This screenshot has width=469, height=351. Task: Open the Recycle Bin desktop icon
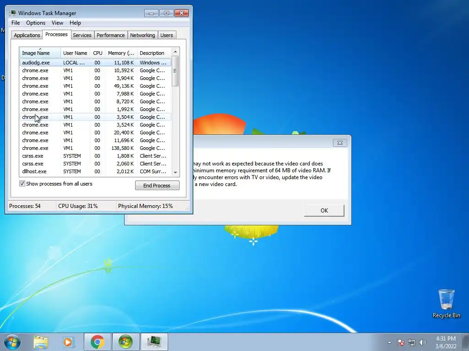(x=446, y=303)
